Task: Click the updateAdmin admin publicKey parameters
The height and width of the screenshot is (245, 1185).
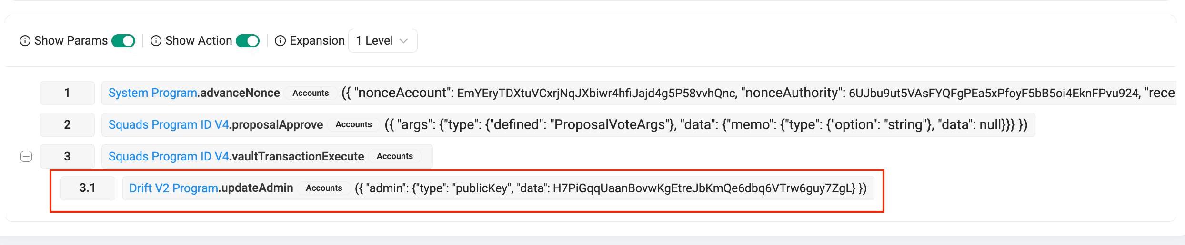Action: pyautogui.click(x=611, y=188)
